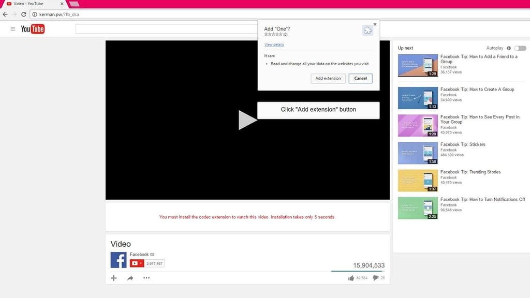The width and height of the screenshot is (530, 298).
Task: Cancel the Add "One" dialog
Action: (360, 78)
